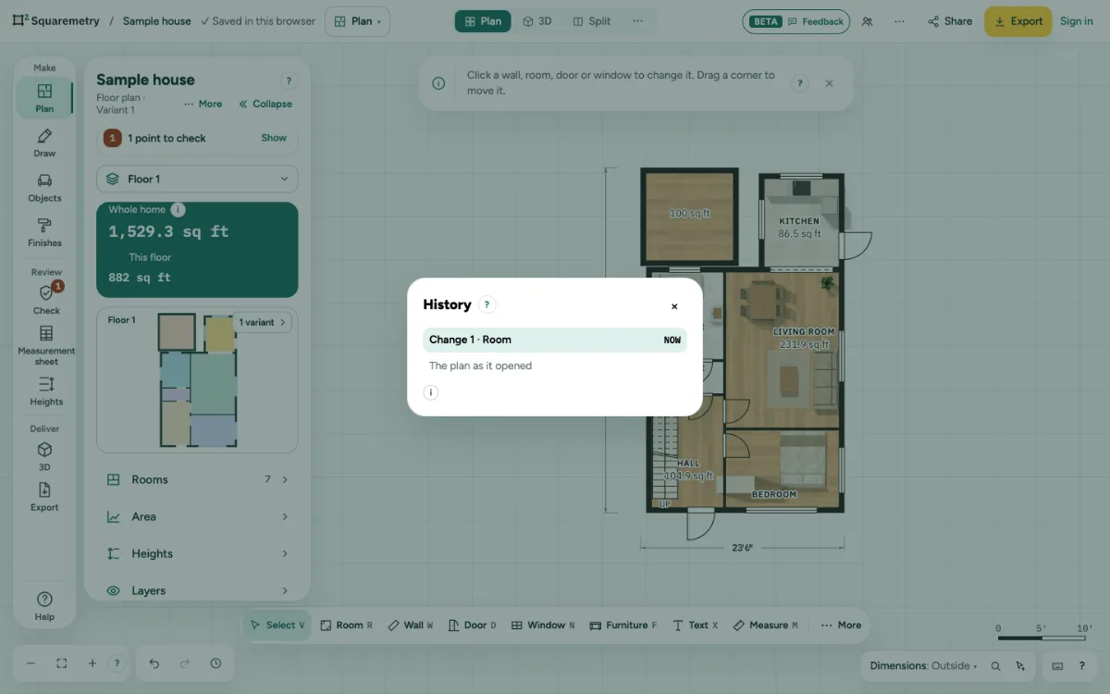Open the 3D deliver view in the sidebar
Image resolution: width=1110 pixels, height=694 pixels.
(44, 456)
